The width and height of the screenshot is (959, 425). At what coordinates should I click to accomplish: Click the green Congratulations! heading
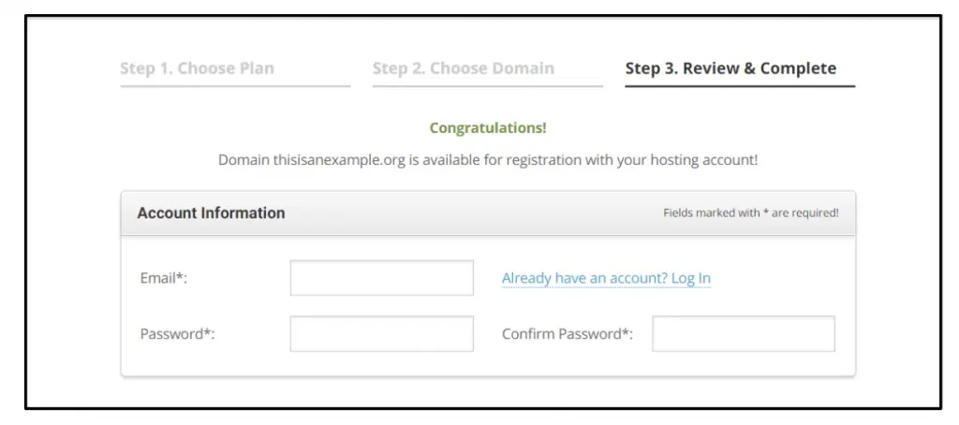click(x=488, y=128)
